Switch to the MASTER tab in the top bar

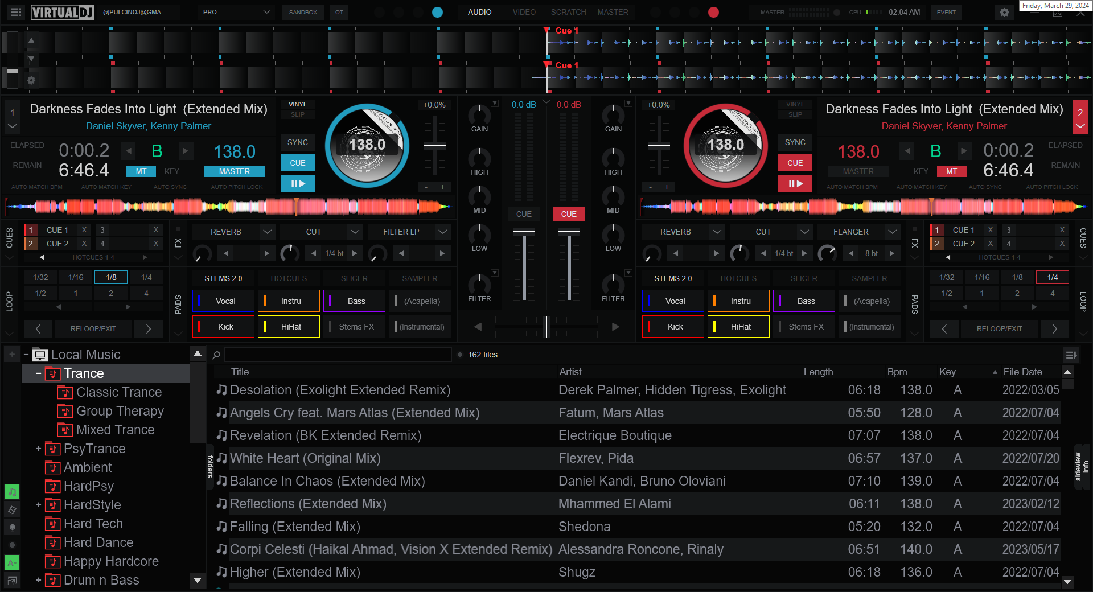(613, 12)
